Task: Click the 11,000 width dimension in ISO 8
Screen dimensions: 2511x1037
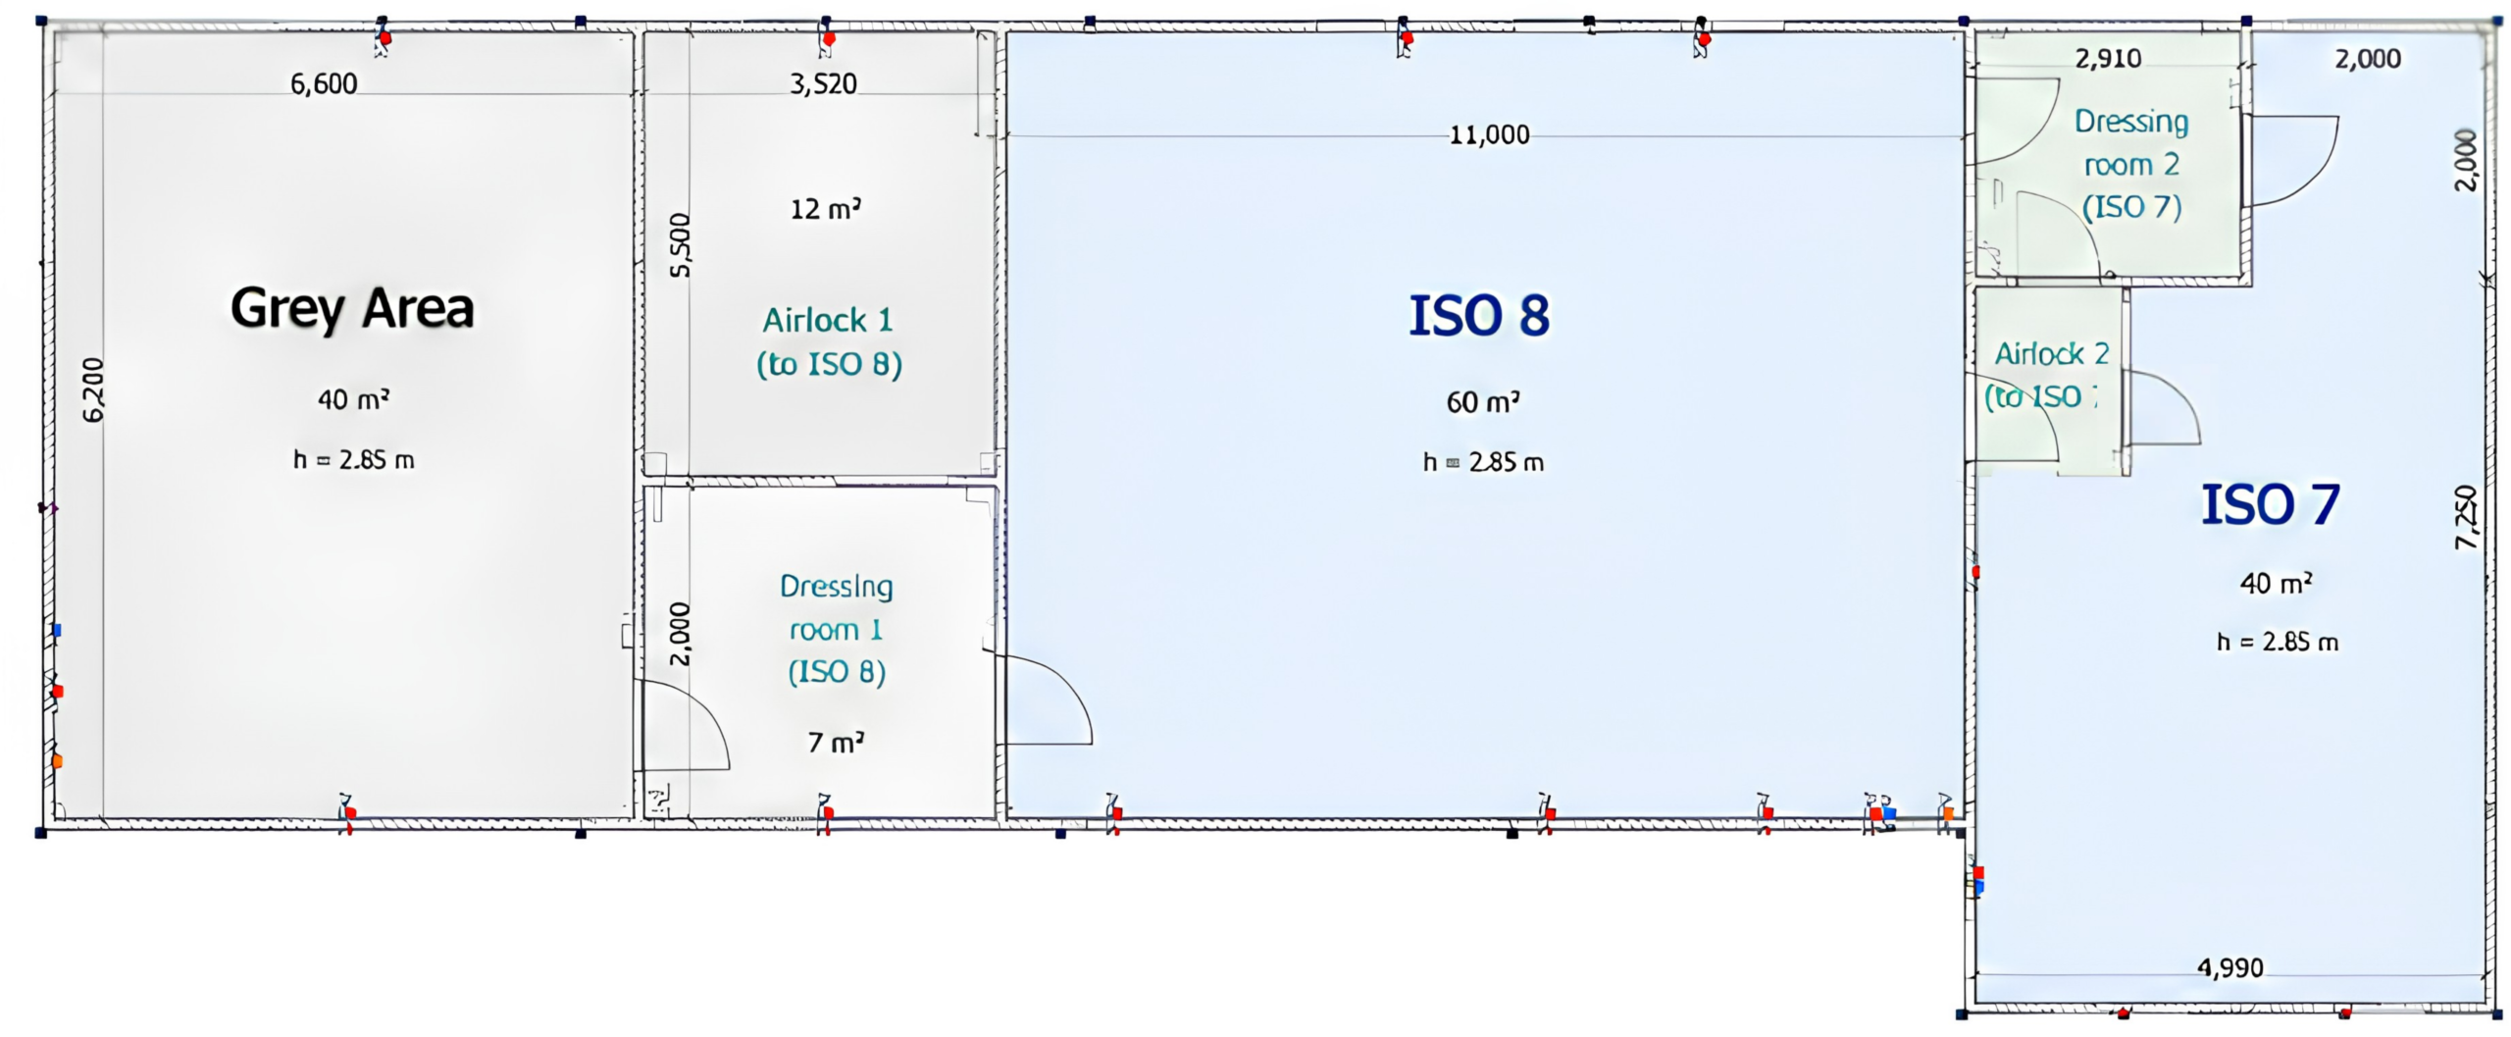Action: pyautogui.click(x=1489, y=135)
